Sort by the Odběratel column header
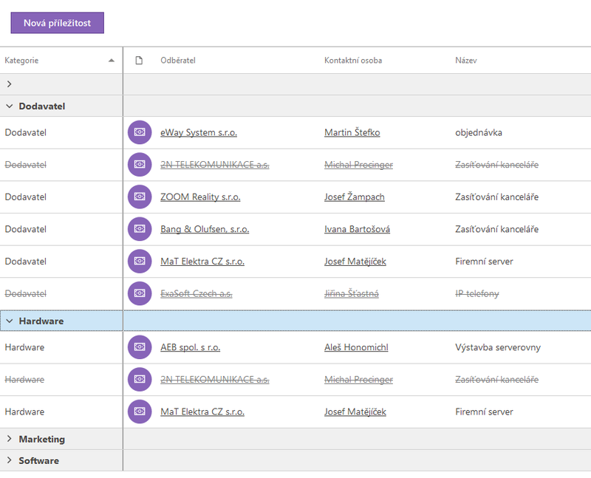This screenshot has width=591, height=478. tap(178, 61)
